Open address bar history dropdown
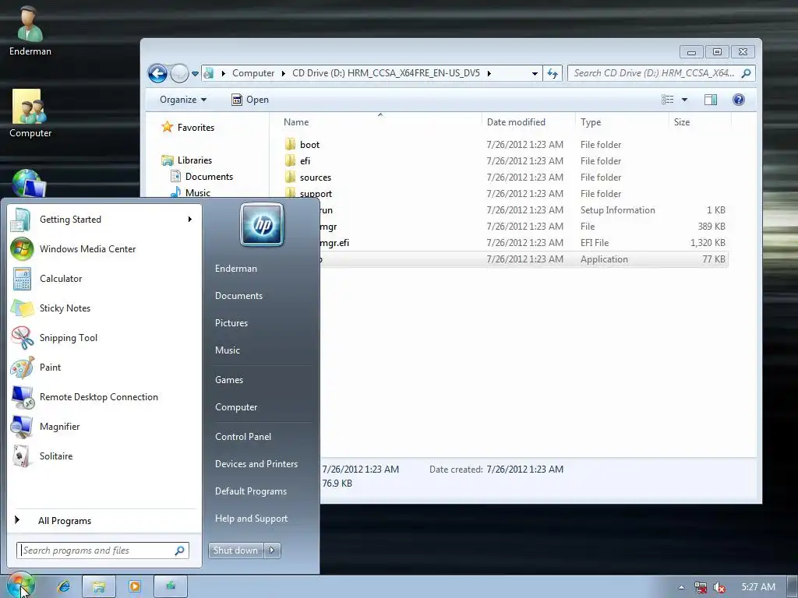Viewport: 798px width, 598px height. coord(535,73)
